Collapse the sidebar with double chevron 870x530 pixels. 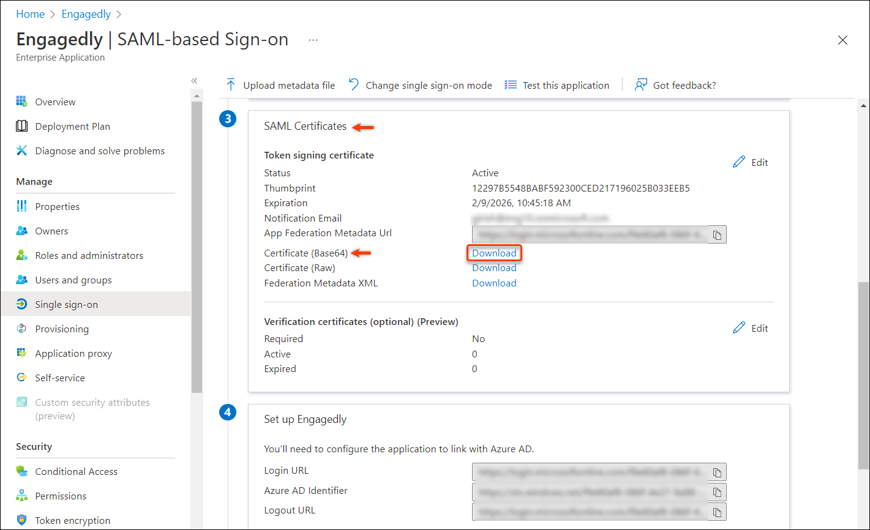(x=195, y=81)
